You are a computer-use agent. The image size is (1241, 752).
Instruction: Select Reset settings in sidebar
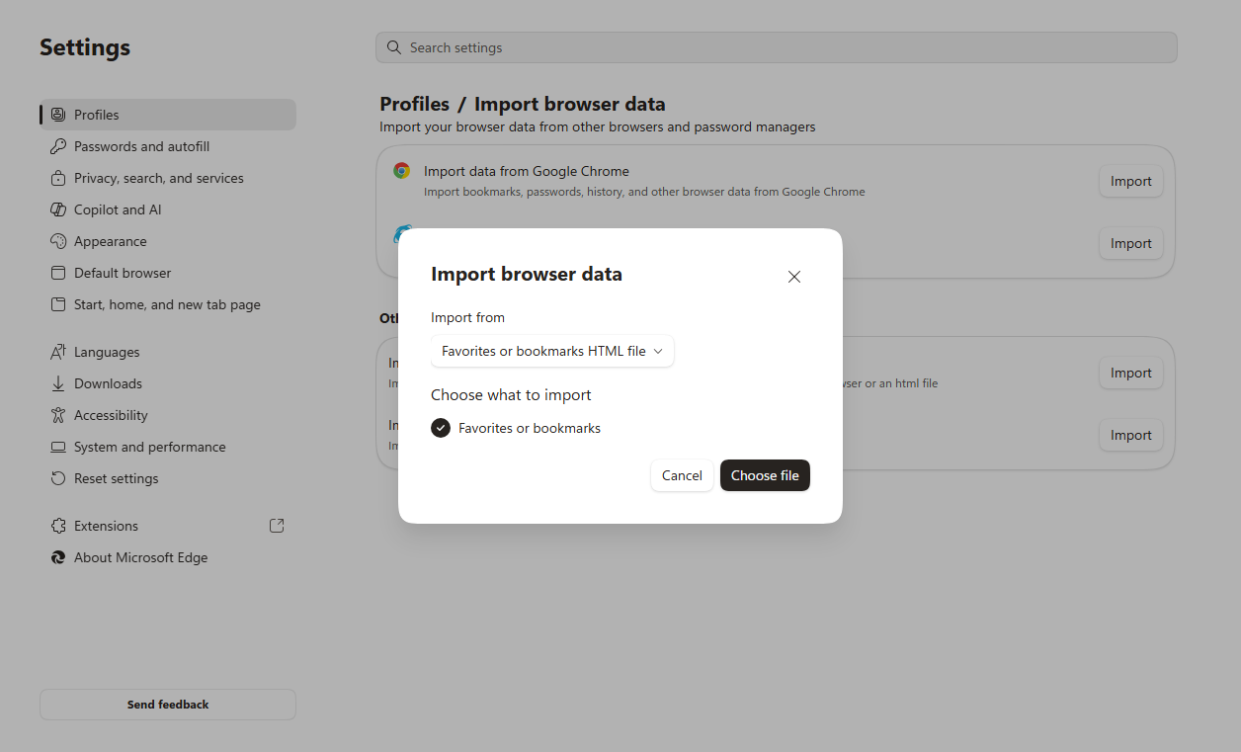[168, 478]
